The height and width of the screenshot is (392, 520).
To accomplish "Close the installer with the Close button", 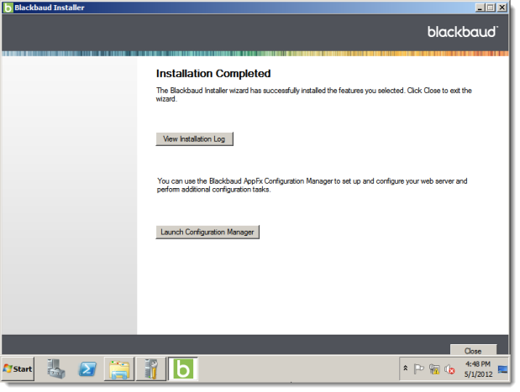I will pyautogui.click(x=473, y=350).
